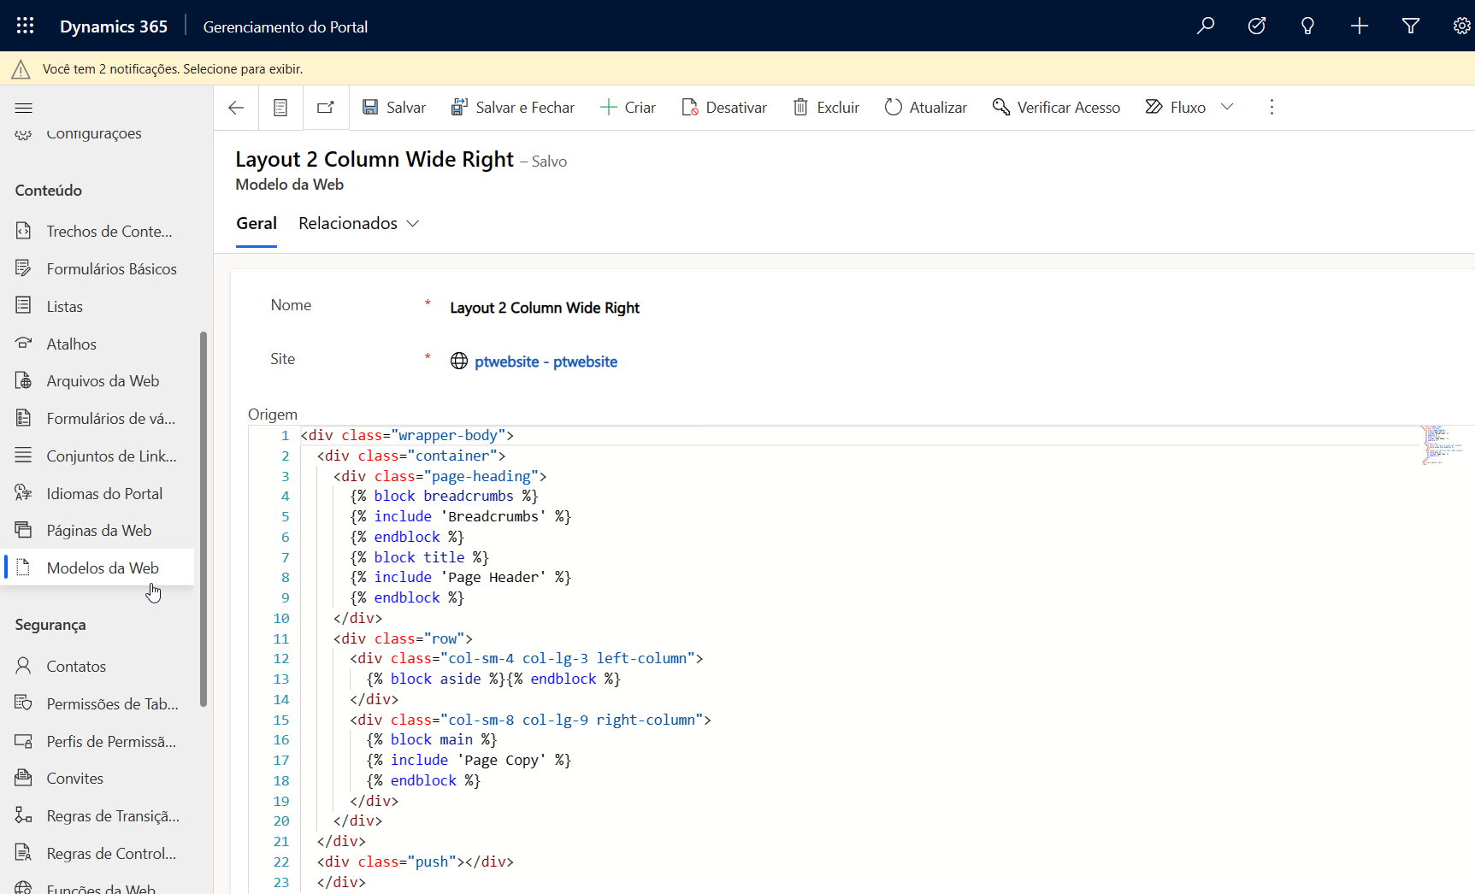Click Salvar e Fechar button
This screenshot has width=1475, height=894.
(x=513, y=108)
